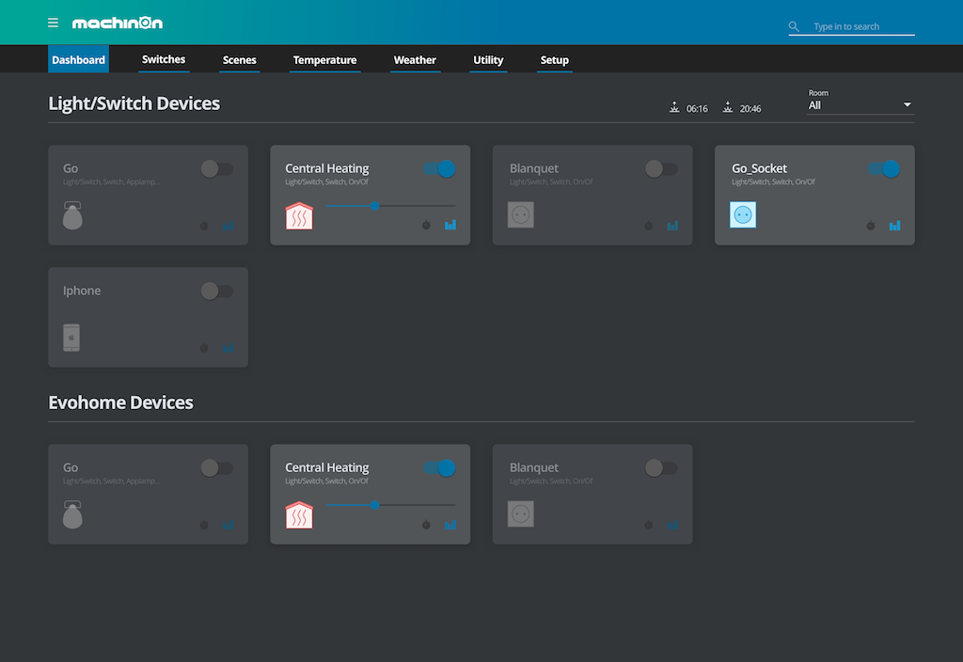The height and width of the screenshot is (662, 963).
Task: Open log chart on Light/Switch Central Heating card
Action: (x=450, y=226)
